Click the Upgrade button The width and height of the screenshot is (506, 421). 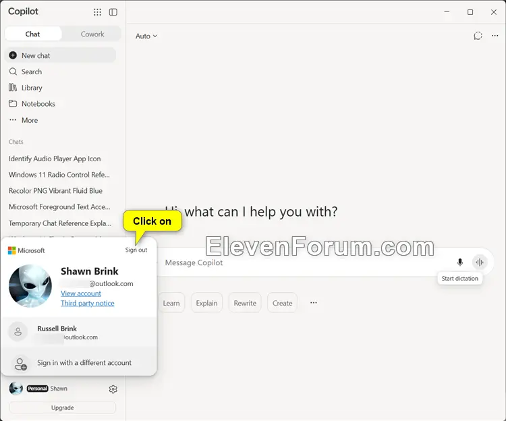tap(62, 408)
